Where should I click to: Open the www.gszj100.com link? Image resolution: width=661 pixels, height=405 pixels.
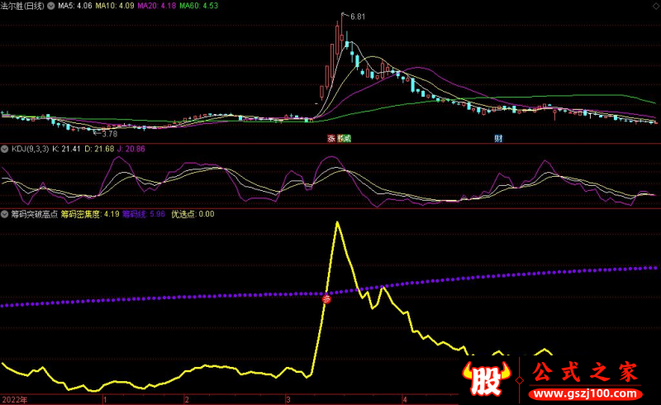(585, 394)
